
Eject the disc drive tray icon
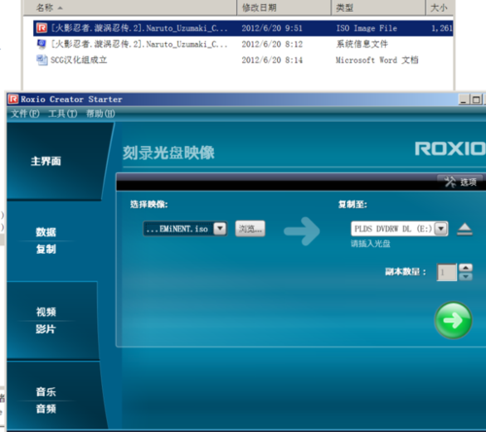click(x=465, y=229)
